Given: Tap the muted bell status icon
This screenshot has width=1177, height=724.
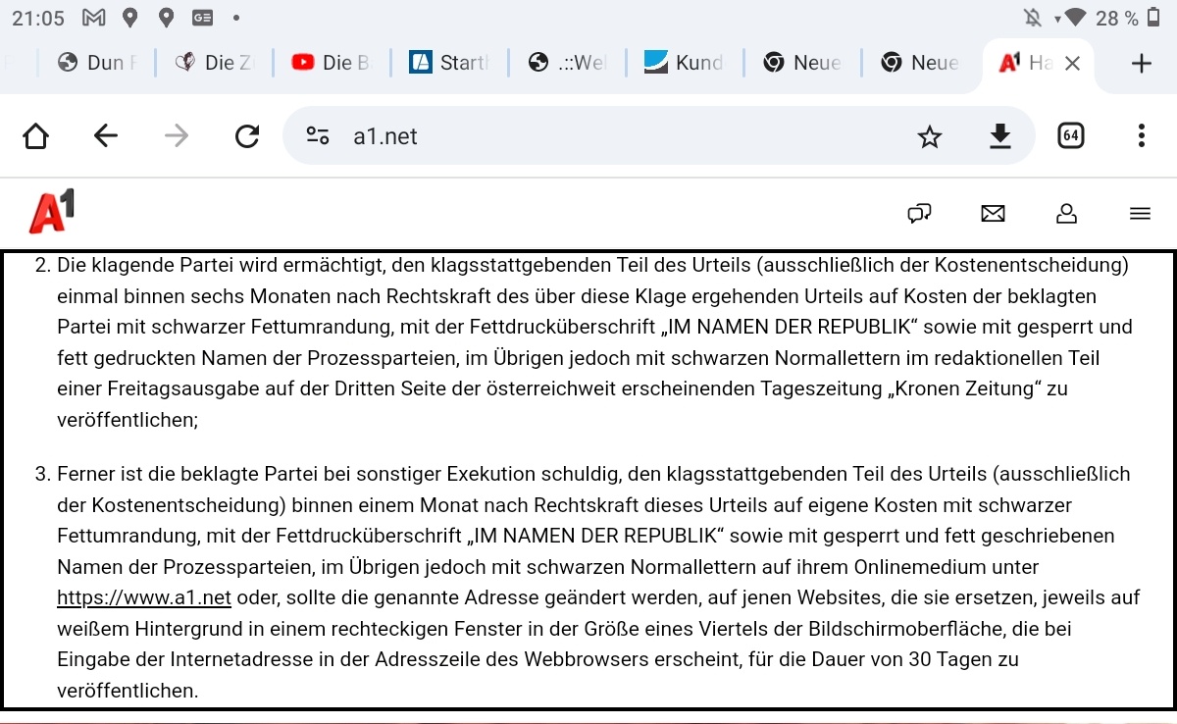Looking at the screenshot, I should coord(1033,18).
